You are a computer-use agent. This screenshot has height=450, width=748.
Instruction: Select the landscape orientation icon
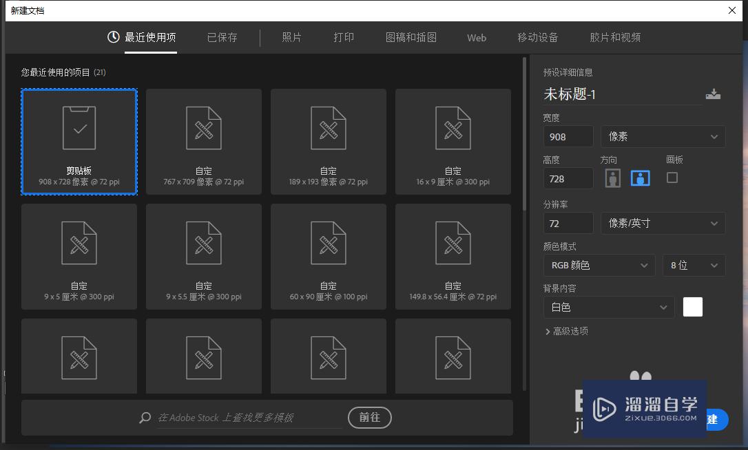pyautogui.click(x=640, y=178)
